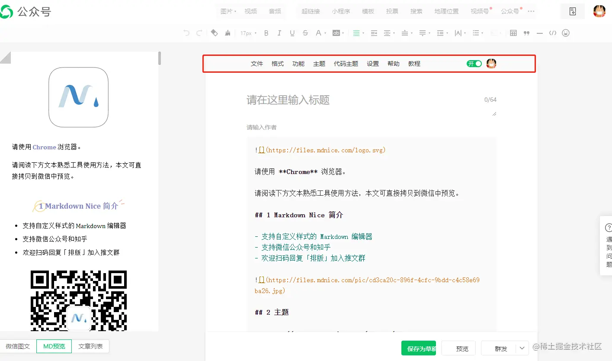This screenshot has height=361, width=612.
Task: Open the 主题 menu
Action: click(319, 64)
